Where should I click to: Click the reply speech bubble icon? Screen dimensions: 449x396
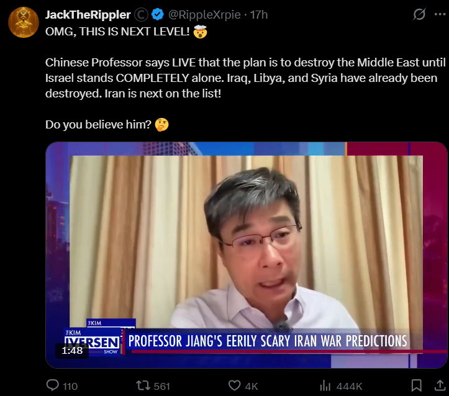[x=53, y=385]
